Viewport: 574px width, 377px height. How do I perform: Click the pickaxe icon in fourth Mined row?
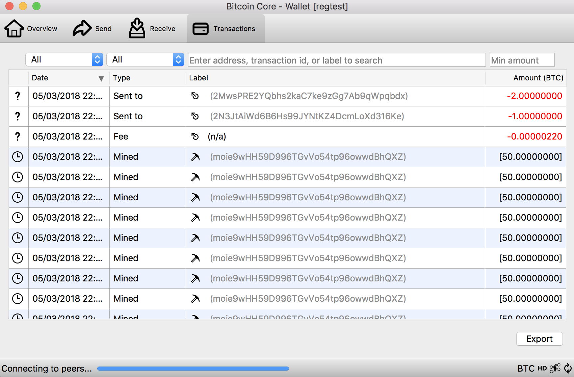(x=195, y=218)
